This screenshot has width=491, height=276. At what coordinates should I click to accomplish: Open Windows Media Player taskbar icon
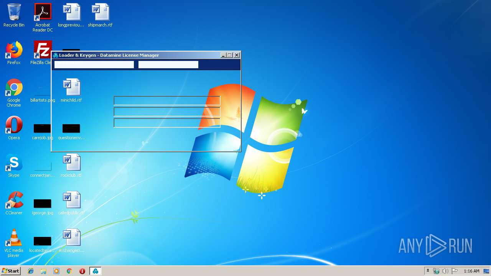[56, 271]
